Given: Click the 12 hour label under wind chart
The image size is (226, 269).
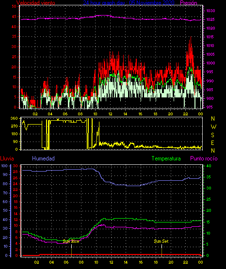Looking at the screenshot, I should [110, 114].
